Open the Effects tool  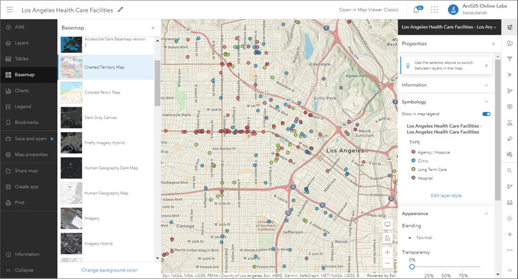(510, 75)
